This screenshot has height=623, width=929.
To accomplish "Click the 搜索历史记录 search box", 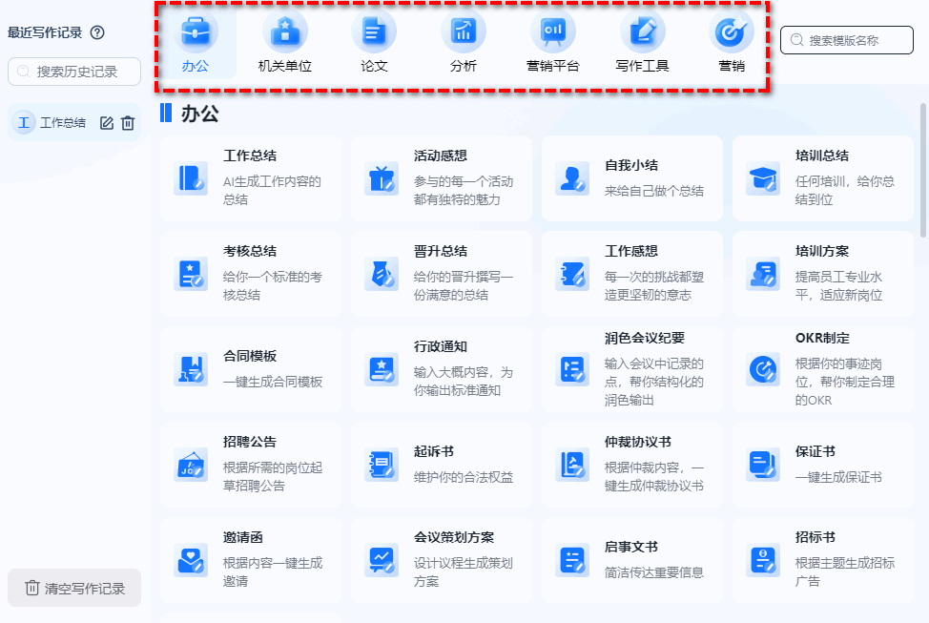I will tap(73, 71).
